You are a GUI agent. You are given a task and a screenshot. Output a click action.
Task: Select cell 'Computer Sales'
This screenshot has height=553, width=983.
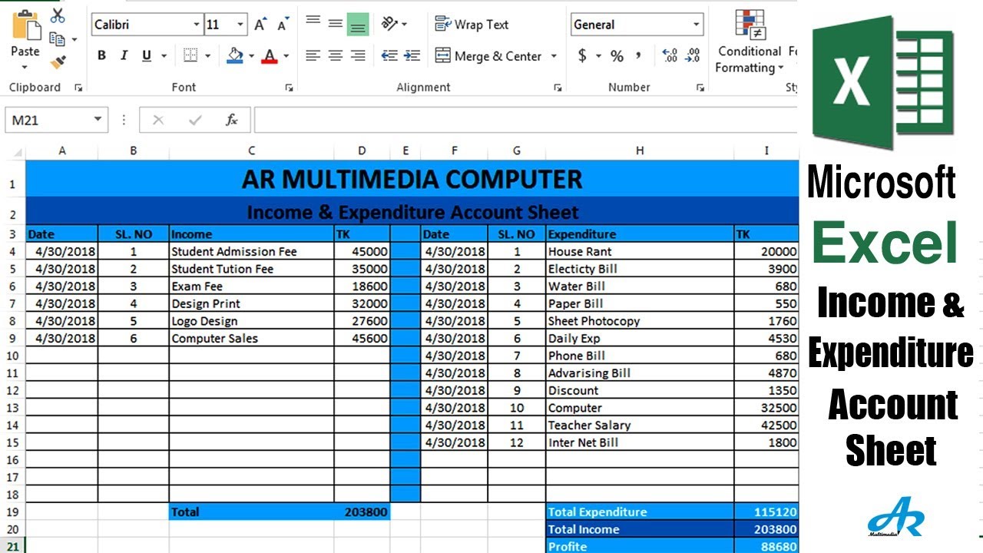click(x=252, y=338)
